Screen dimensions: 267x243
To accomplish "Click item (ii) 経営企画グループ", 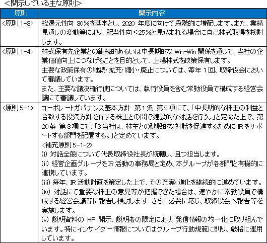I will point(153,164).
